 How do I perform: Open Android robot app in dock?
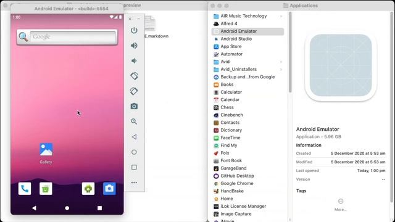point(88,189)
